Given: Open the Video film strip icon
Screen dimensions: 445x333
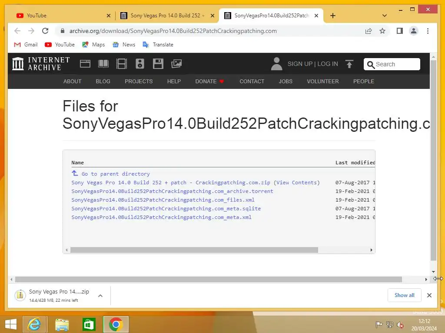Looking at the screenshot, I should tap(122, 64).
